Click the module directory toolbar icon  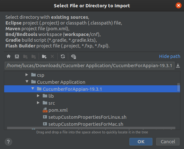34,57
